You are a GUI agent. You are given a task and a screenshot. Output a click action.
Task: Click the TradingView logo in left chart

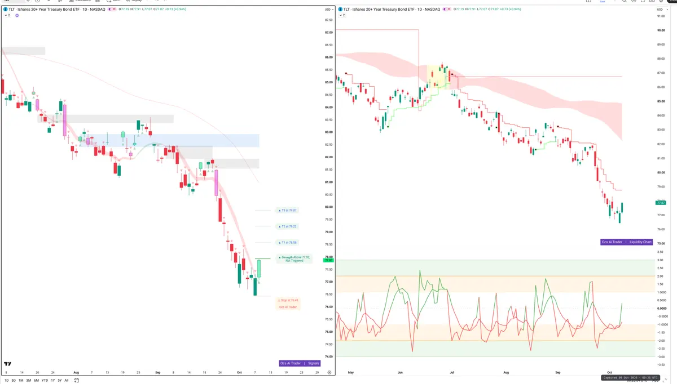[x=8, y=364]
